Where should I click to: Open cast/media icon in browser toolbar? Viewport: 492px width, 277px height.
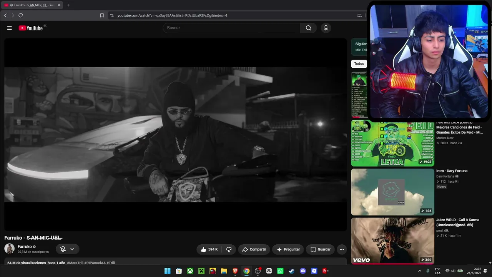pyautogui.click(x=359, y=15)
